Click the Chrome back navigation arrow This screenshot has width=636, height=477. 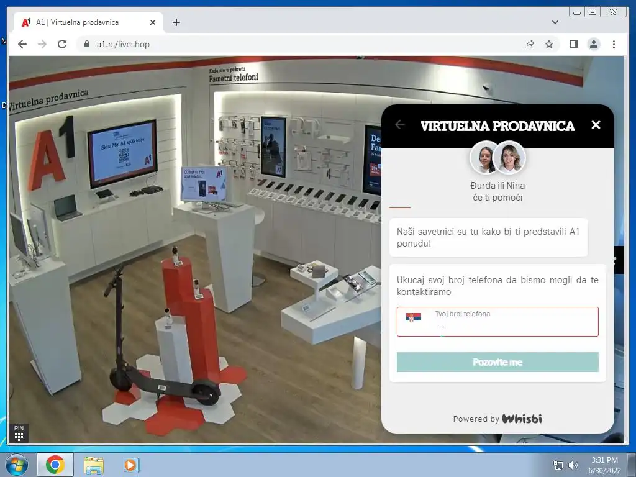22,44
